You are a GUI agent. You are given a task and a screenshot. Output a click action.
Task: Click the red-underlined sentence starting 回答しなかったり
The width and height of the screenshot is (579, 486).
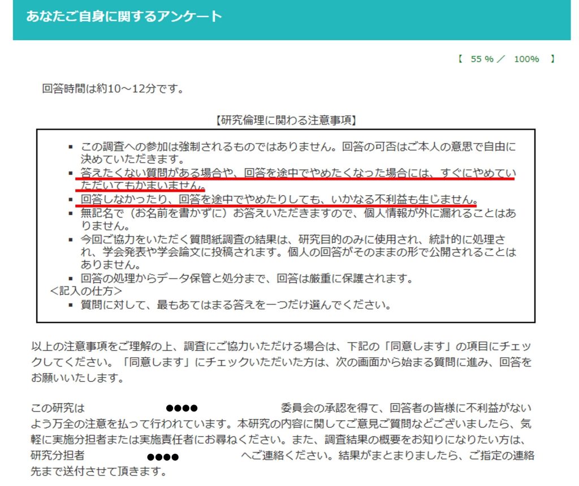click(279, 200)
